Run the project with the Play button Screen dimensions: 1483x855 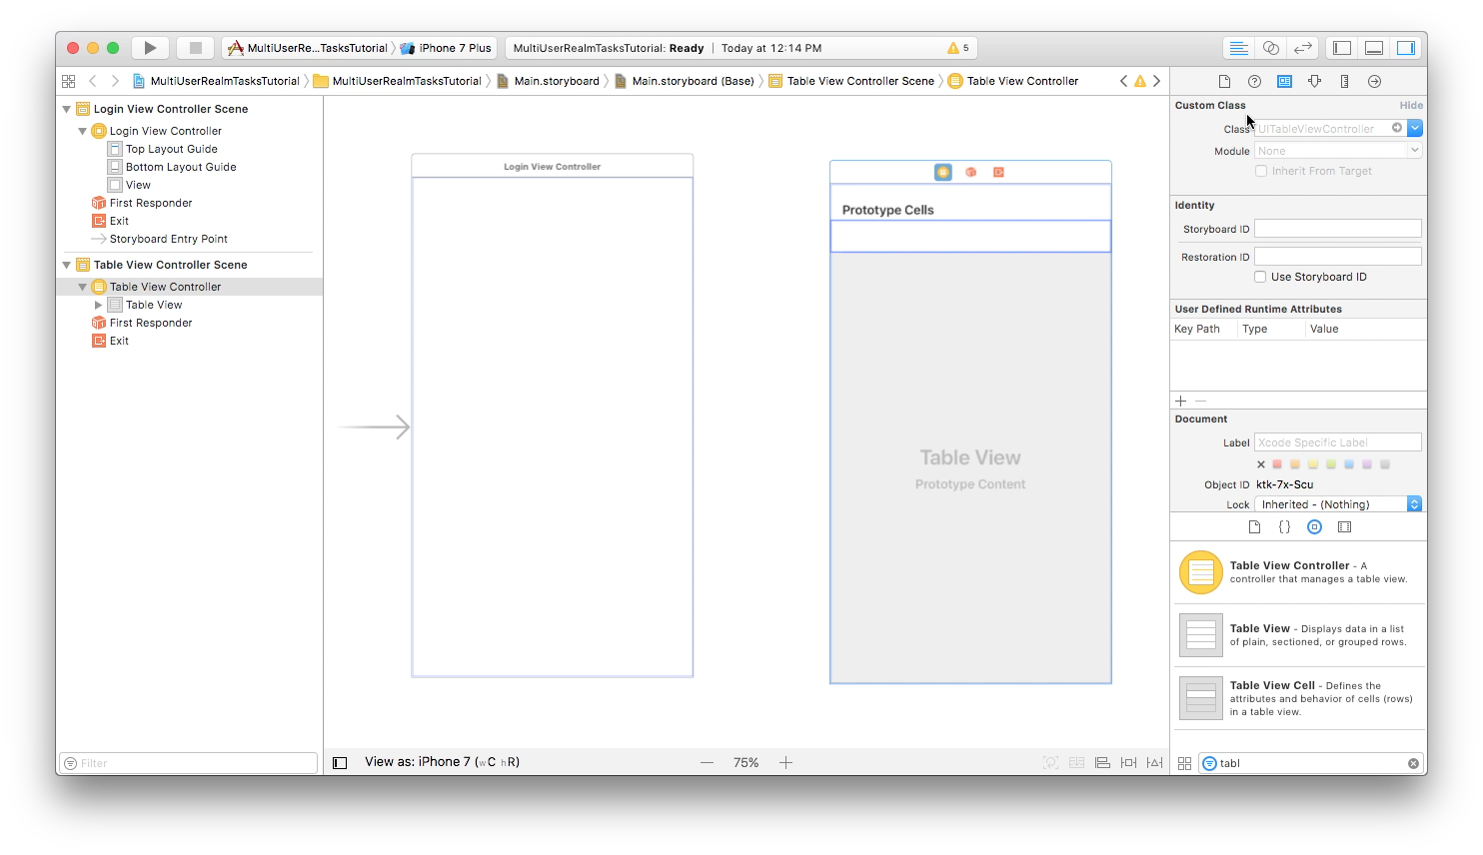point(150,48)
